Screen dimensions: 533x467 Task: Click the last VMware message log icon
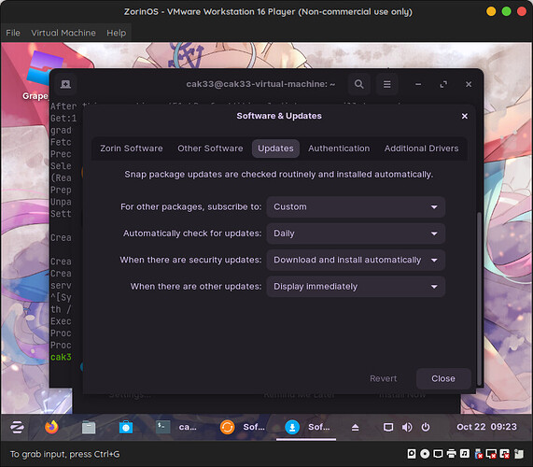point(519,454)
